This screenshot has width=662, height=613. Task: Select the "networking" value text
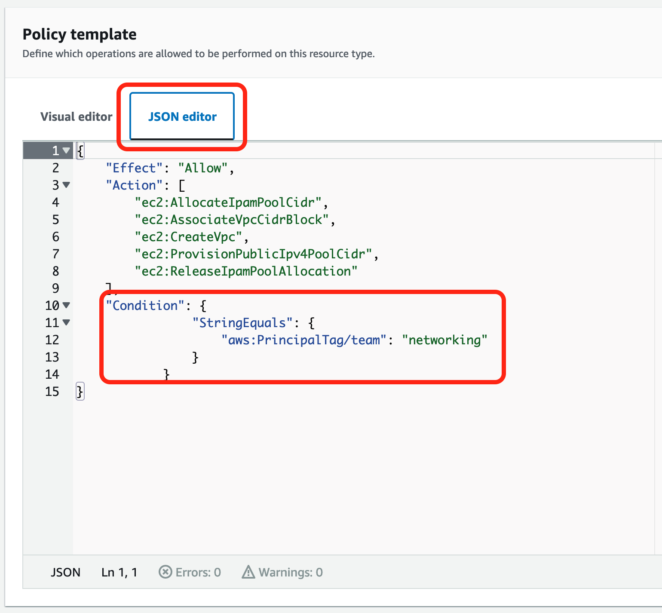click(446, 340)
